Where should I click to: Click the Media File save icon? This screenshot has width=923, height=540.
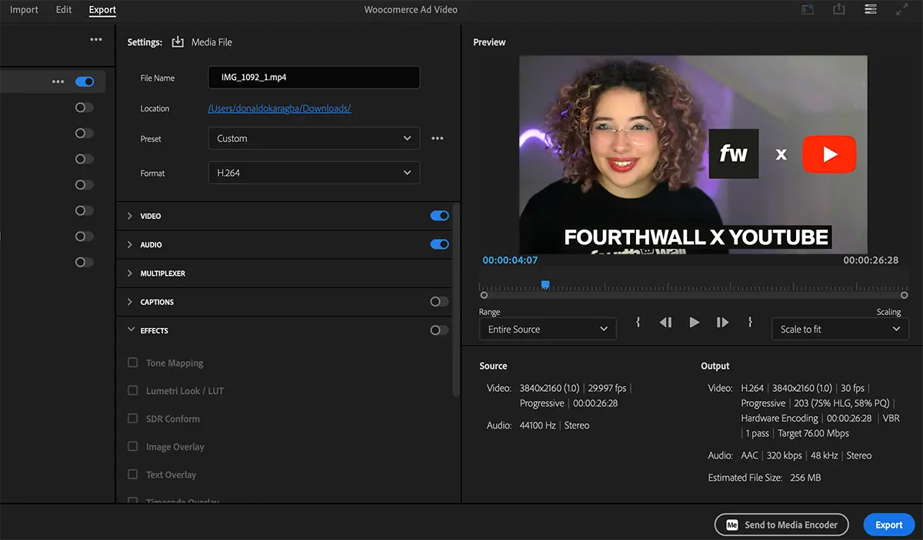(x=178, y=42)
